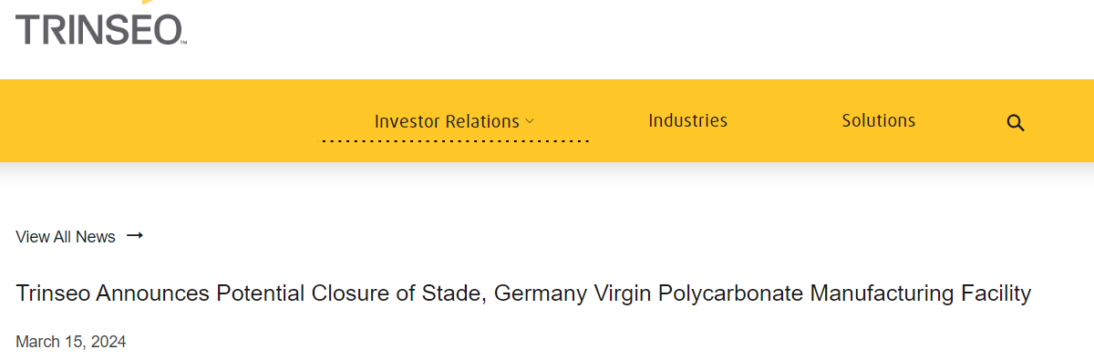The image size is (1094, 360).
Task: Click the dotted underline below Investor Relations
Action: (x=456, y=141)
